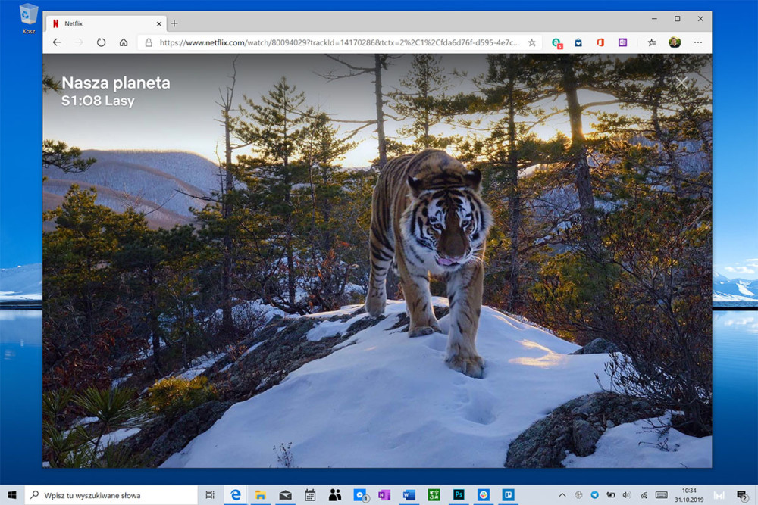Open the volume control in tray
The image size is (758, 505).
627,495
